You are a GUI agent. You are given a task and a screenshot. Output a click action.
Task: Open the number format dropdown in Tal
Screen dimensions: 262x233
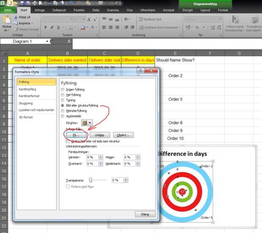(220, 19)
